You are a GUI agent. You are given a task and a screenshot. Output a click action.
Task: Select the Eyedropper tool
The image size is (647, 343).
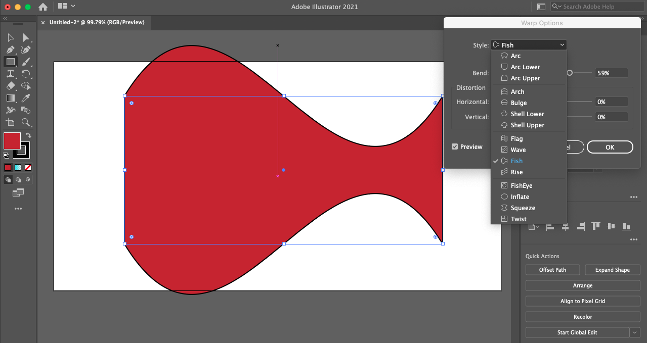(x=26, y=98)
